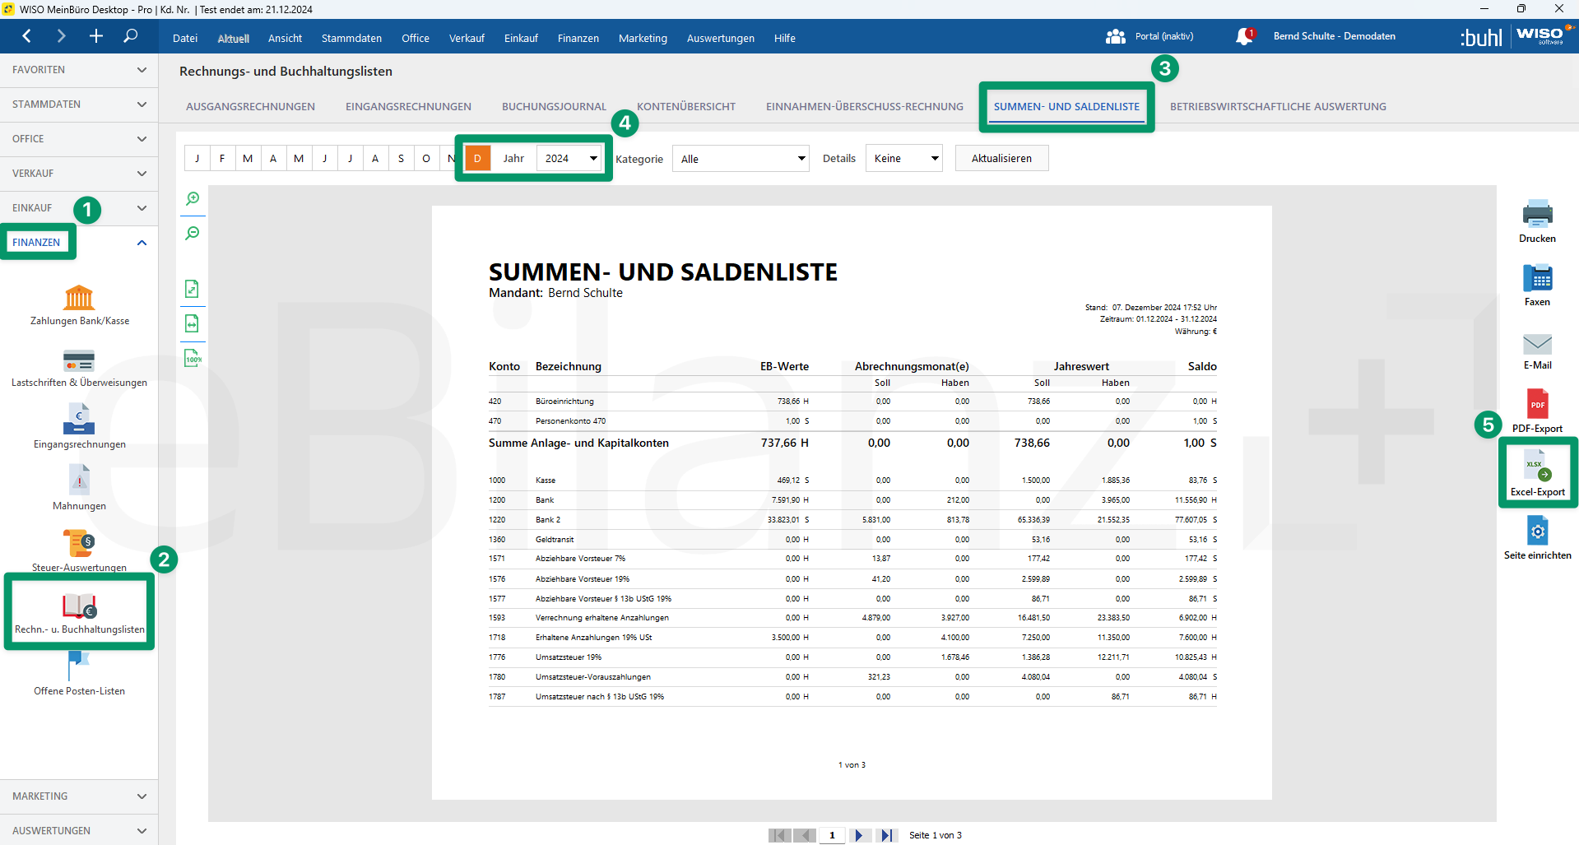Go to previous report page
Image resolution: width=1579 pixels, height=845 pixels.
click(805, 835)
